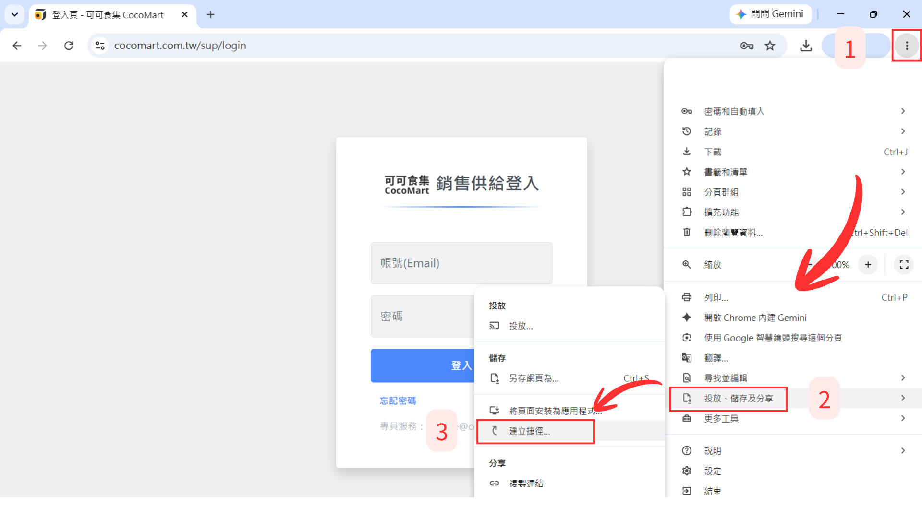This screenshot has height=518, width=922.
Task: Click the printer icon in menu
Action: pyautogui.click(x=687, y=297)
